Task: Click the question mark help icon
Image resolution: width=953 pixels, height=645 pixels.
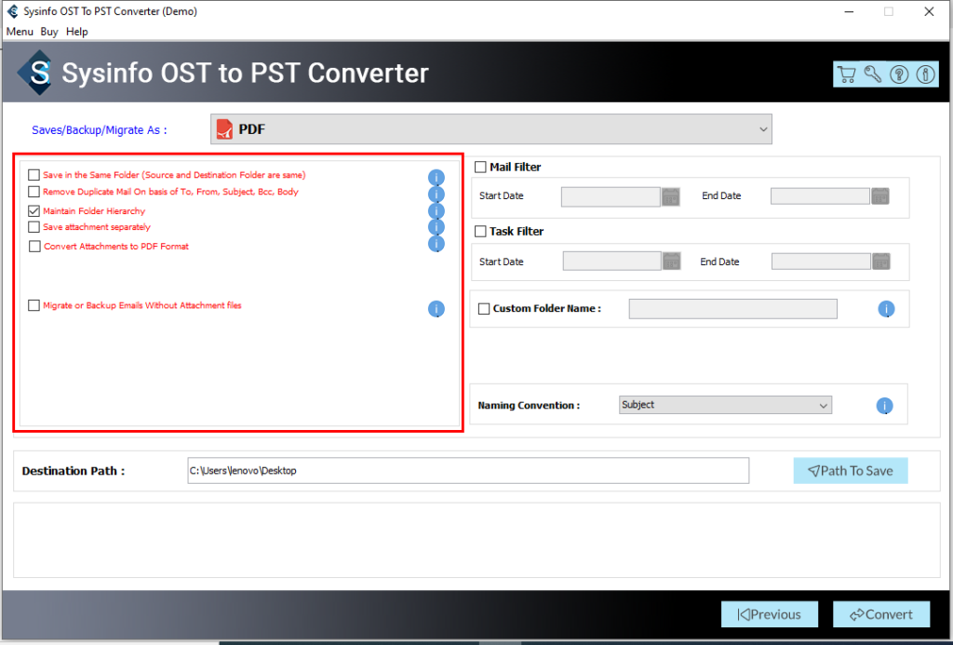Action: pos(899,74)
